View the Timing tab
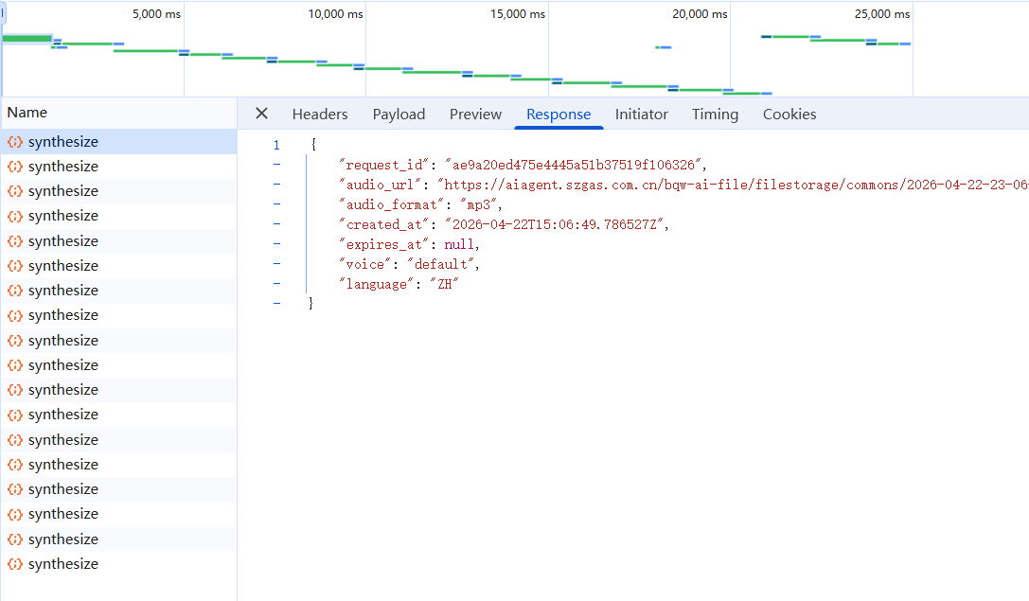 715,115
